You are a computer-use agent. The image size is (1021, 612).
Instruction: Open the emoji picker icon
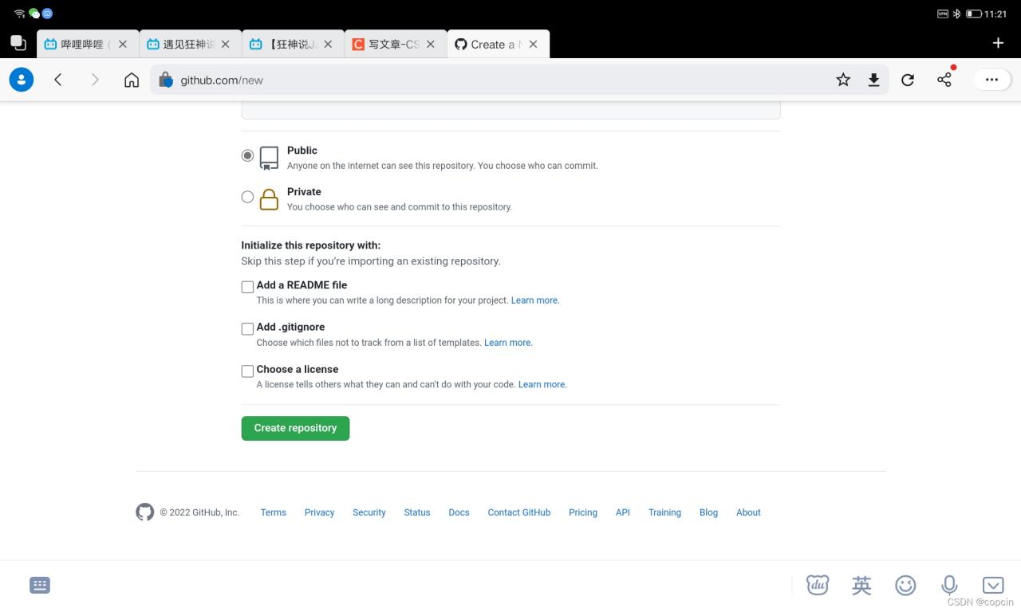(905, 586)
